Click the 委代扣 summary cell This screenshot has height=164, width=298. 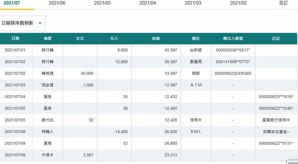point(48,120)
